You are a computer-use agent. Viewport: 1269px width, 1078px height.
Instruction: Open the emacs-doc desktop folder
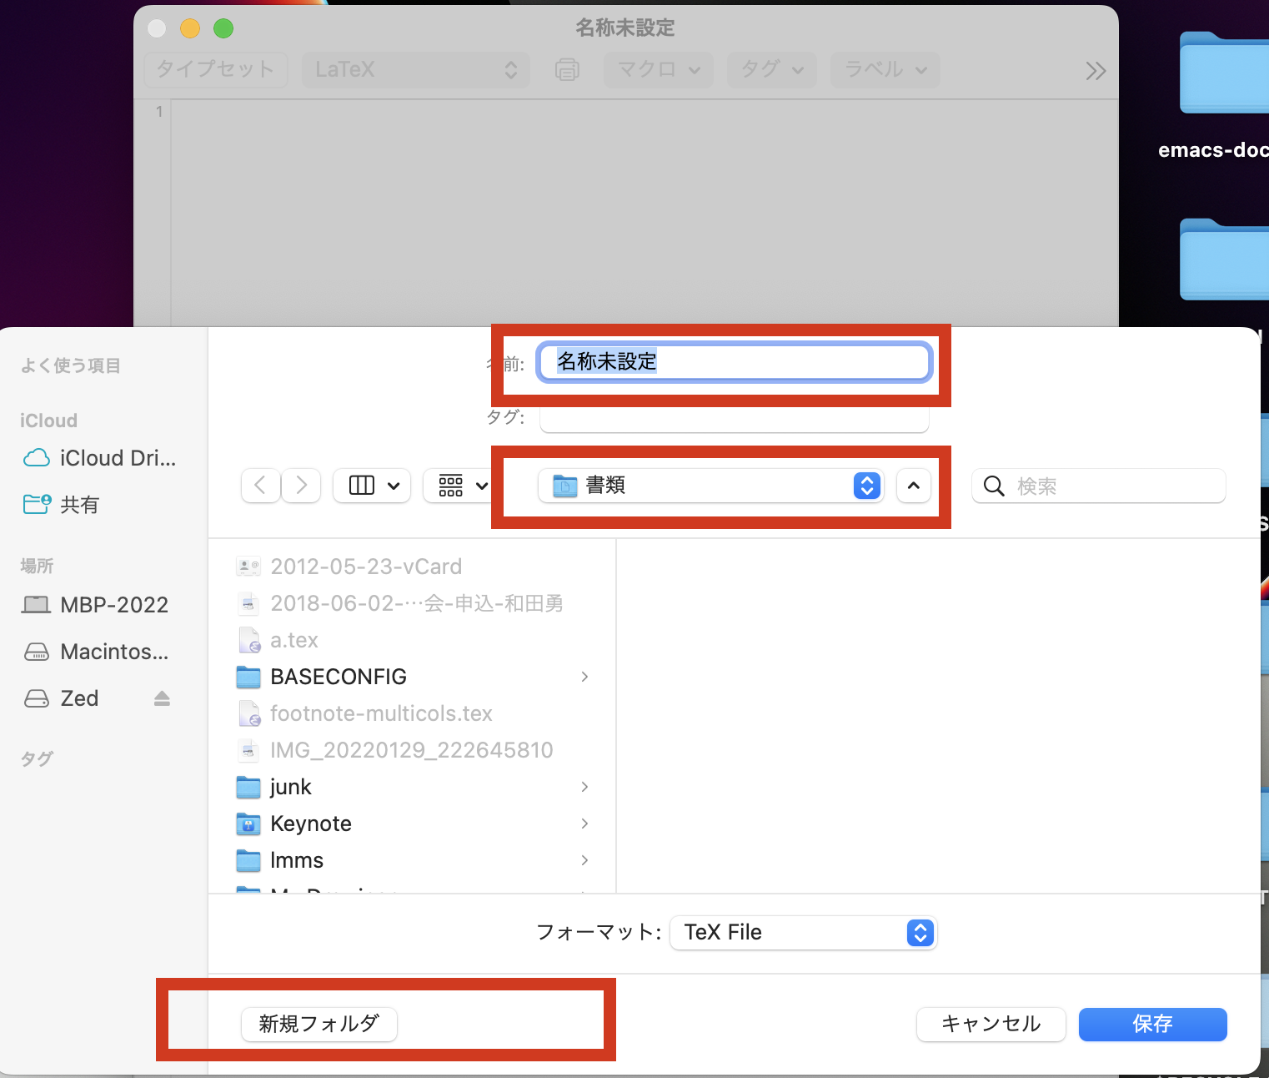tap(1224, 75)
